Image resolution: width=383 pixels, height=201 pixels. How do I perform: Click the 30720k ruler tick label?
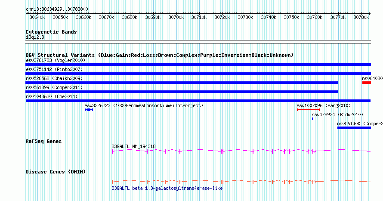tap(222, 17)
